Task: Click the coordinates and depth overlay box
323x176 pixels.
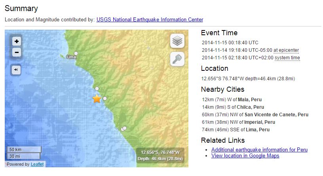Action: pos(160,155)
